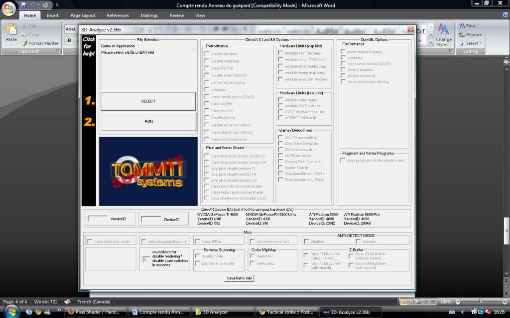Screen dimensions: 510x318
Task: Select the Format Painter tool
Action: click(40, 43)
